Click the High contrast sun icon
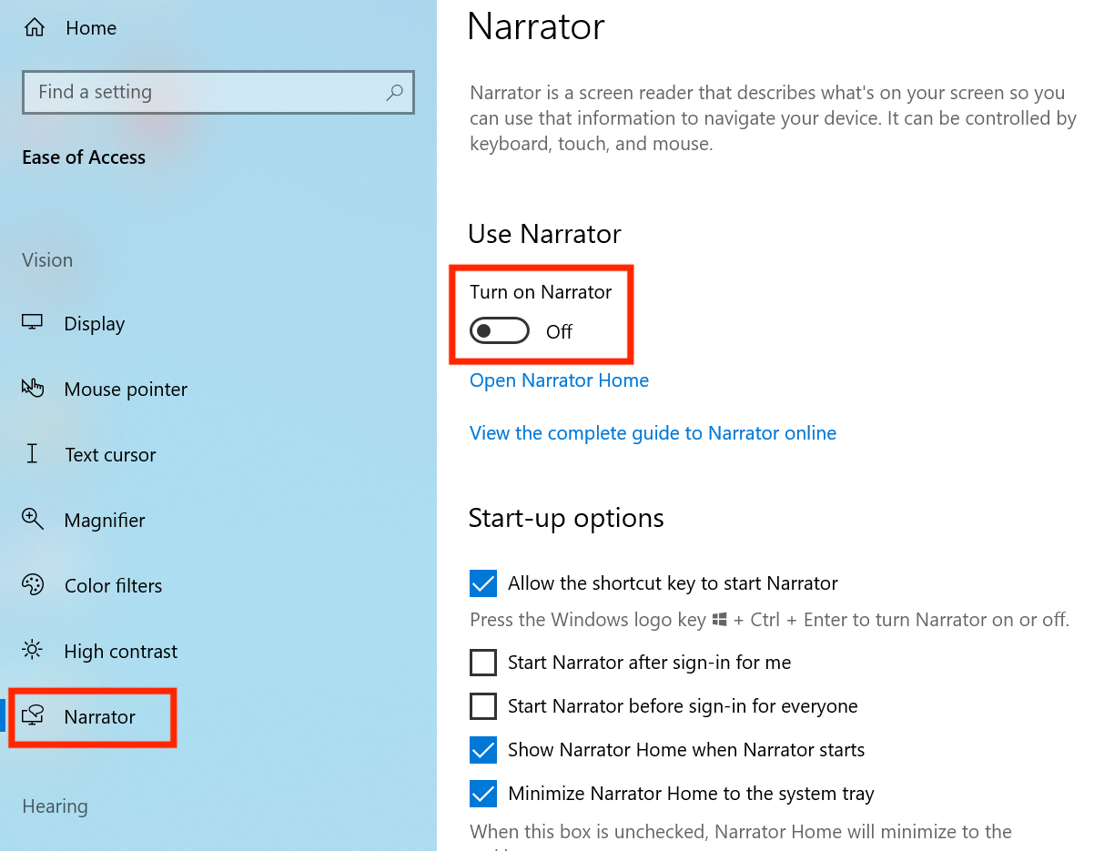Image resolution: width=1094 pixels, height=851 pixels. [x=33, y=650]
